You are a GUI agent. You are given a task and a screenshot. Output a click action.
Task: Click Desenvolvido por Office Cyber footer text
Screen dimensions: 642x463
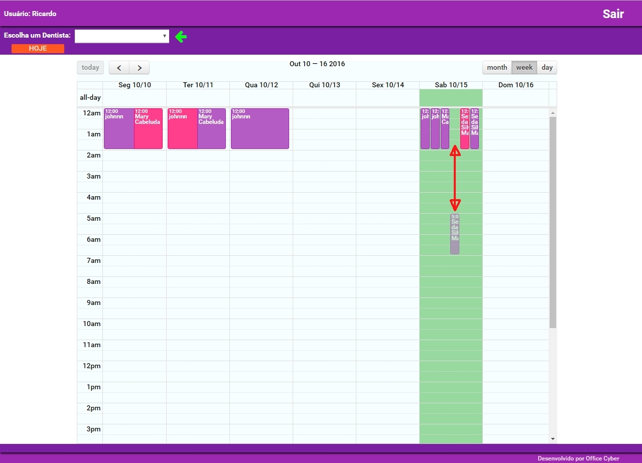(578, 458)
